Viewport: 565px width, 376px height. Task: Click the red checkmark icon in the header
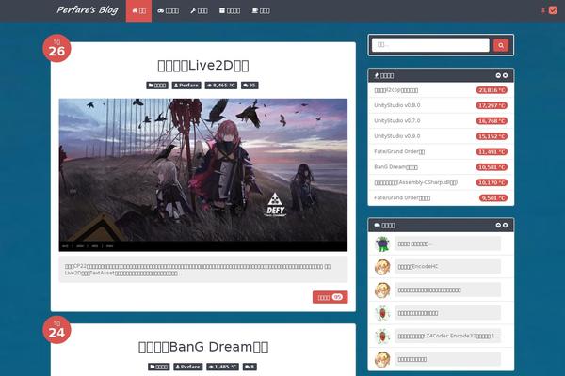click(x=553, y=10)
